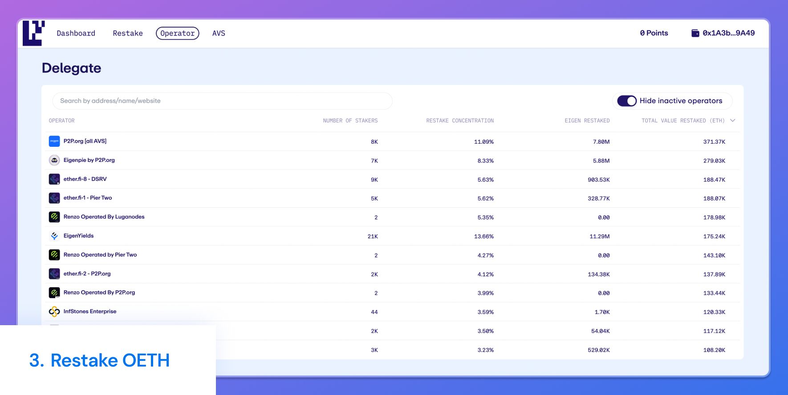The width and height of the screenshot is (788, 395).
Task: Sort by Eigen Restaked column header
Action: click(x=587, y=121)
